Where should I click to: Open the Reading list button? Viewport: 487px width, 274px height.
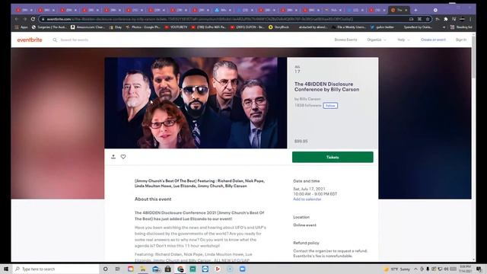[461, 27]
